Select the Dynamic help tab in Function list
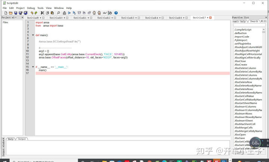269x162 pixels. click(x=239, y=21)
